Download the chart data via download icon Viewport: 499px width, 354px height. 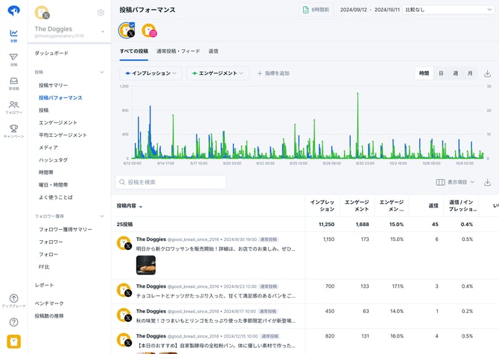pyautogui.click(x=487, y=74)
